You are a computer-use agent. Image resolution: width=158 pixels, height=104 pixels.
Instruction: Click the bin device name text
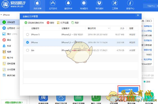point(33,50)
